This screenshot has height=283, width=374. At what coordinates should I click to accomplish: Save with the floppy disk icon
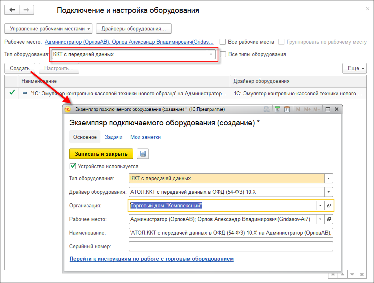(x=143, y=154)
